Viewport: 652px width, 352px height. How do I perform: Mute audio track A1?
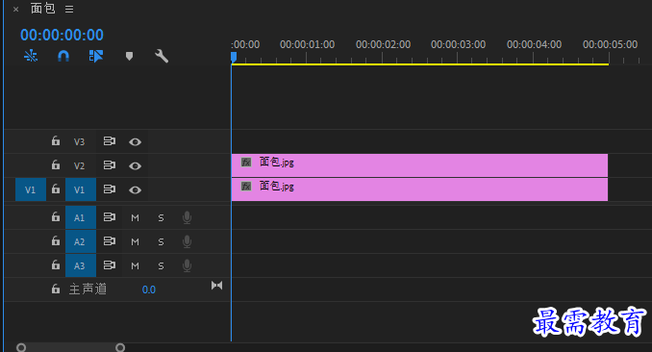click(x=136, y=217)
